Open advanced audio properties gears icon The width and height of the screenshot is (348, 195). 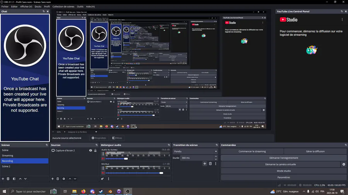(102, 179)
